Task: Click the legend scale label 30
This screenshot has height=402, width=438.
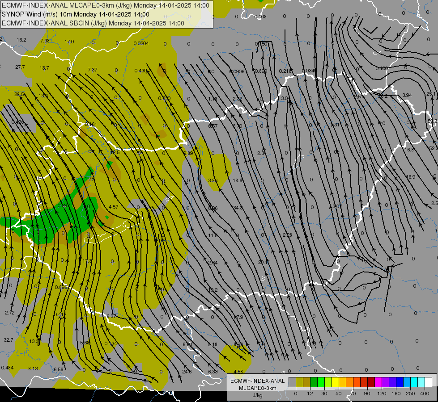Action: [324, 394]
